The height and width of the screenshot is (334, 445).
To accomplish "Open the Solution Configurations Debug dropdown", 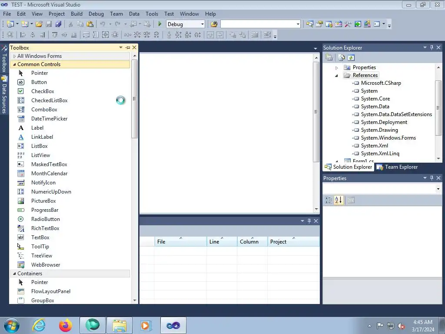I will [x=203, y=24].
